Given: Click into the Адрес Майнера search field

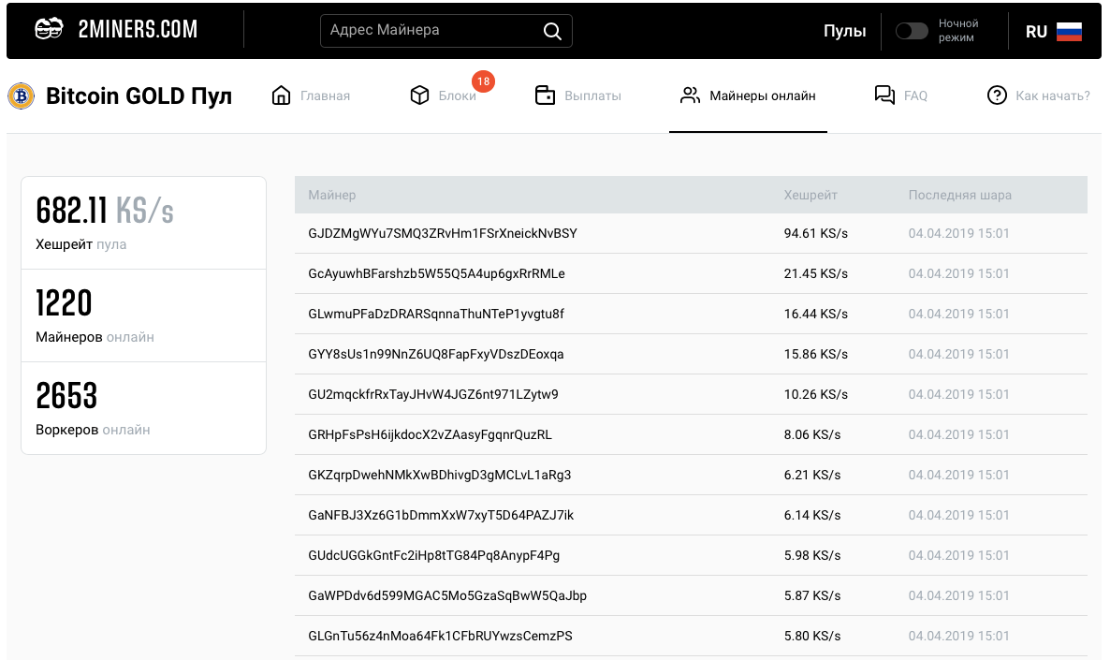Looking at the screenshot, I should (x=431, y=30).
